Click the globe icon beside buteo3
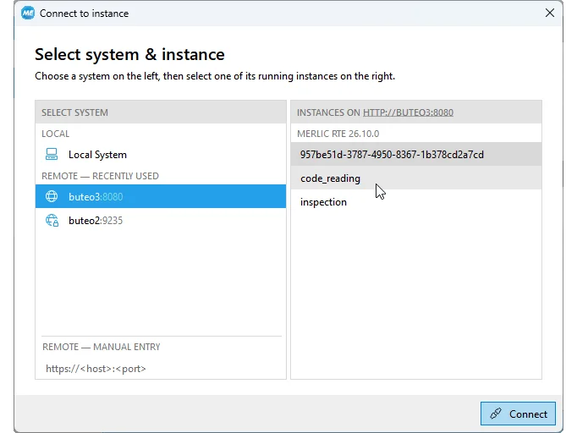 pos(52,196)
